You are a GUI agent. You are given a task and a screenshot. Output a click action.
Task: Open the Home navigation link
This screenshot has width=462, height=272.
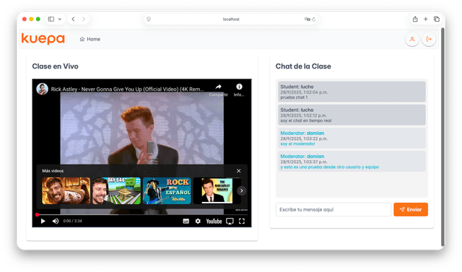(x=90, y=39)
